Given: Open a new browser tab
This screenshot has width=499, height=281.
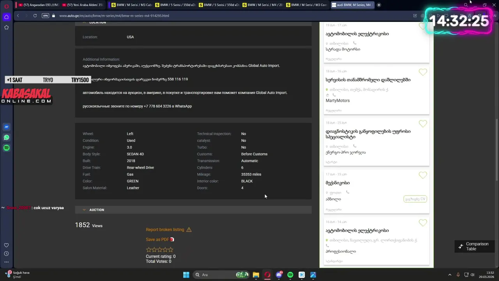Looking at the screenshot, I should click(x=379, y=5).
